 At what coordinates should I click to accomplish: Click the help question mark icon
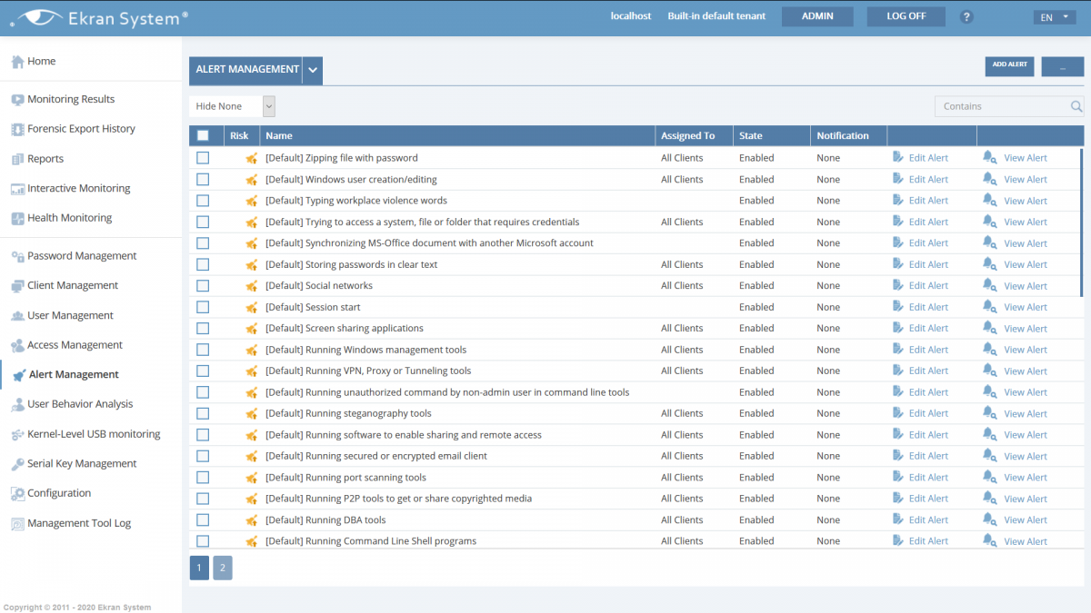tap(966, 17)
